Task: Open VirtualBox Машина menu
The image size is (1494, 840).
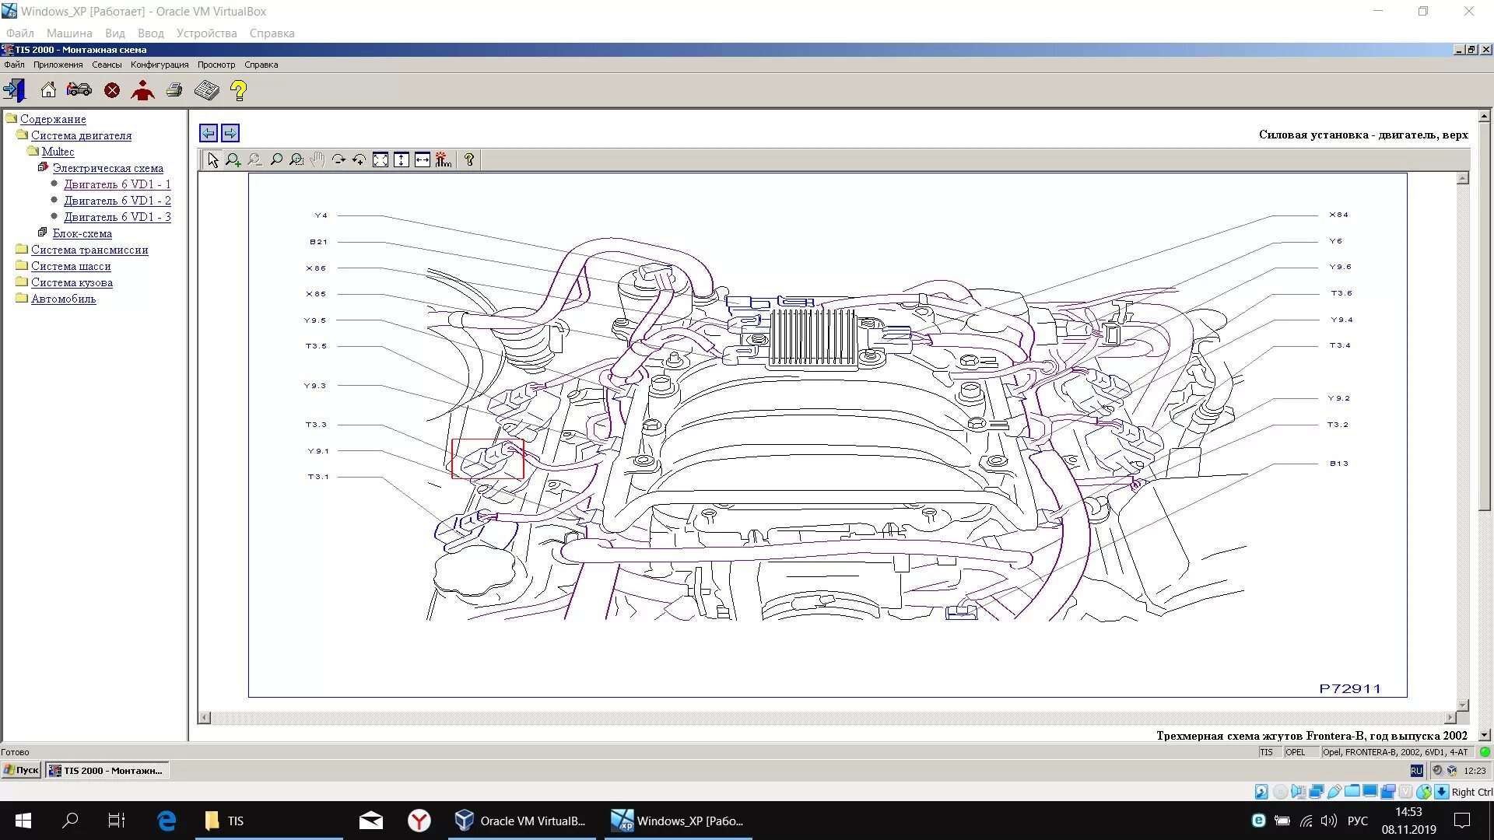Action: 69,33
